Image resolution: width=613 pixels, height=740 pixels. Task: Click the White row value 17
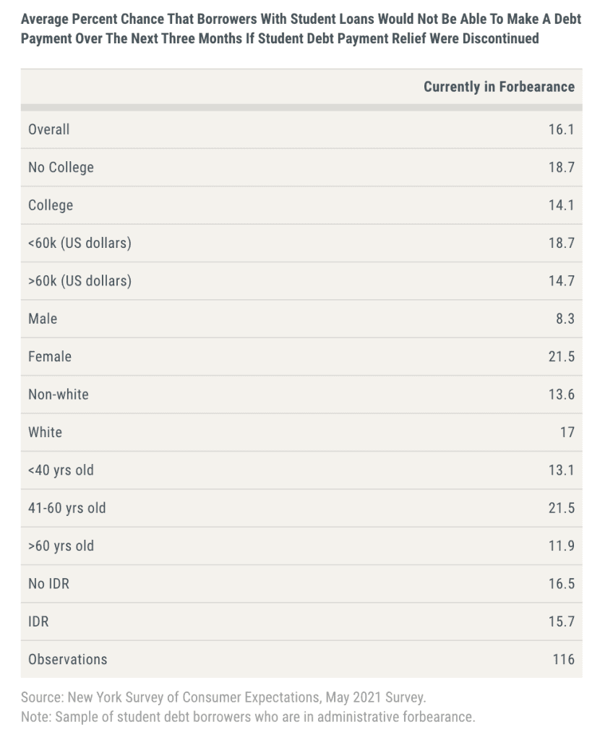pyautogui.click(x=567, y=432)
